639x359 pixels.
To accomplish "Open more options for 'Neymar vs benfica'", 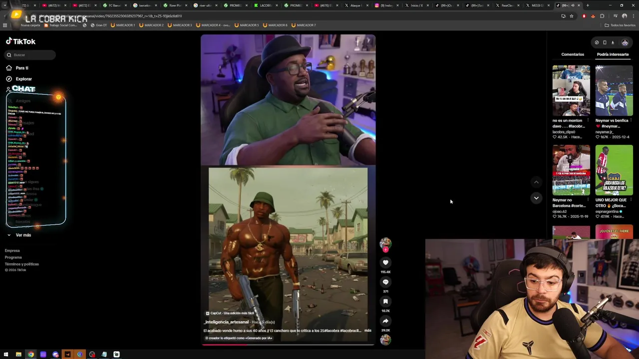I will coord(631,120).
